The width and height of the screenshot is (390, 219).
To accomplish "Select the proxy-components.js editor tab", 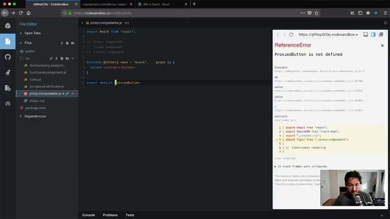I will click(105, 23).
